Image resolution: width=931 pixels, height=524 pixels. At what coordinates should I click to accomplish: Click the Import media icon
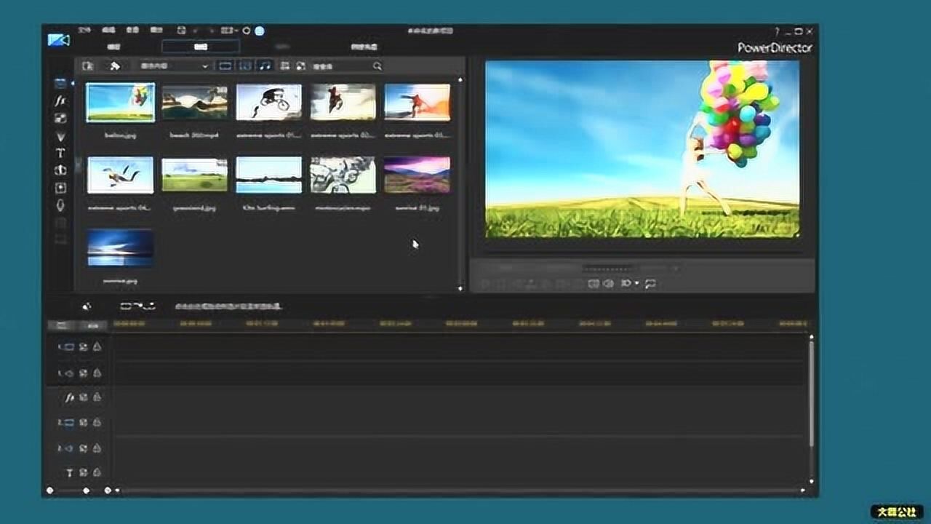coord(88,66)
